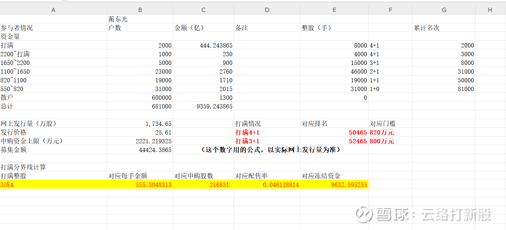506x230 pixels.
Task: Select the 打满分界线计算 cell
Action: [53, 167]
